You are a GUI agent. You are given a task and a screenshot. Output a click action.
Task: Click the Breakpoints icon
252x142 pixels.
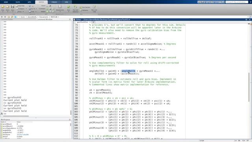(60, 7)
